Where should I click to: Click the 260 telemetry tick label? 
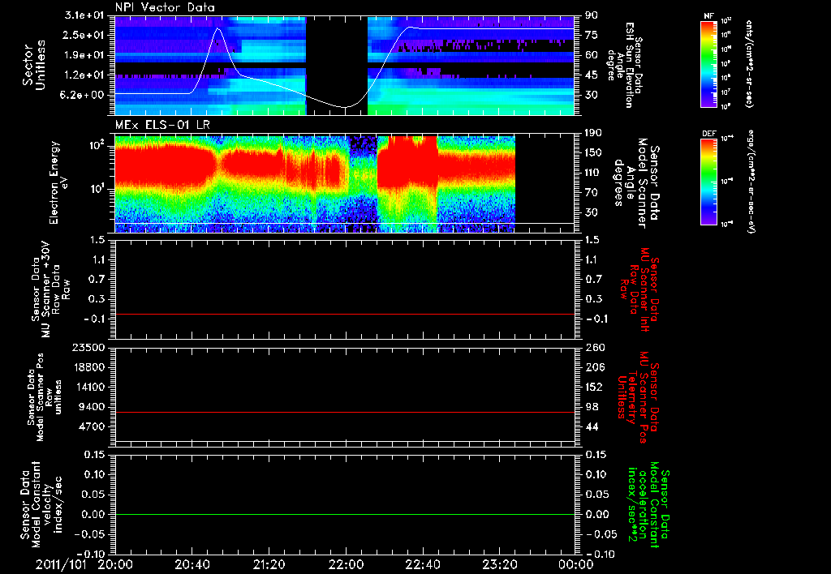(593, 347)
